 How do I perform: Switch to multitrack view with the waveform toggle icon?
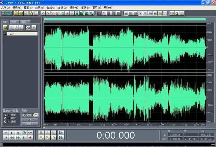7,13
